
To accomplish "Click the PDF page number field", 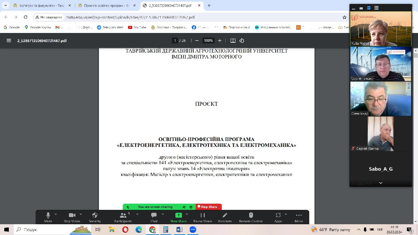I will click(x=175, y=40).
